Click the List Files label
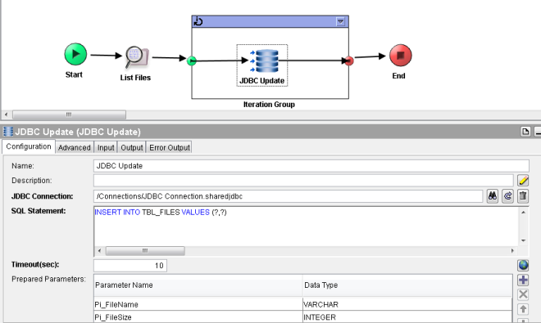Image resolution: width=541 pixels, height=323 pixels. (135, 78)
